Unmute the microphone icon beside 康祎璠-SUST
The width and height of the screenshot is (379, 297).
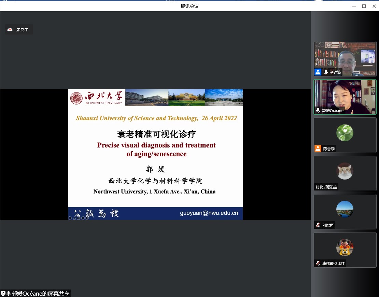click(318, 263)
